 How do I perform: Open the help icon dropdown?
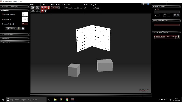[x=149, y=4]
